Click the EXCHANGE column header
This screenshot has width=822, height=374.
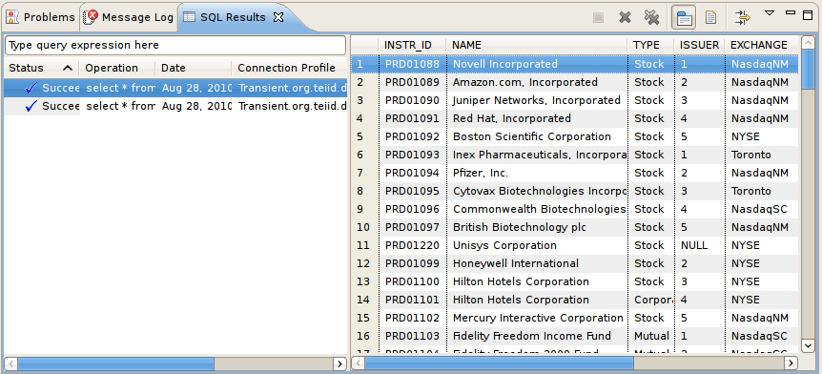761,45
